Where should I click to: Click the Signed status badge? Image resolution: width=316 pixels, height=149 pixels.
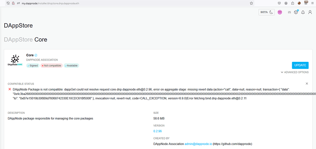pyautogui.click(x=32, y=66)
